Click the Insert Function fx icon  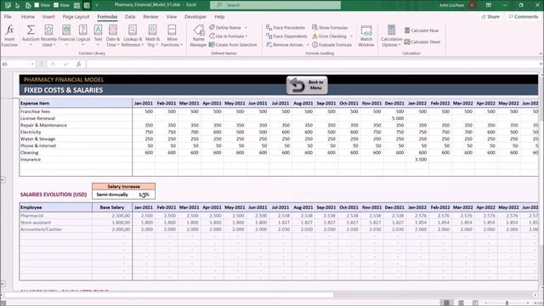9,31
